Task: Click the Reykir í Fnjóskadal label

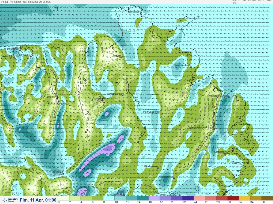Action: coord(58,104)
